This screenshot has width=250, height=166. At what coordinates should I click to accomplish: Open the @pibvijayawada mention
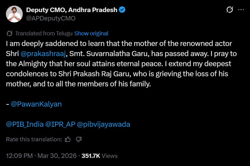coord(103,124)
